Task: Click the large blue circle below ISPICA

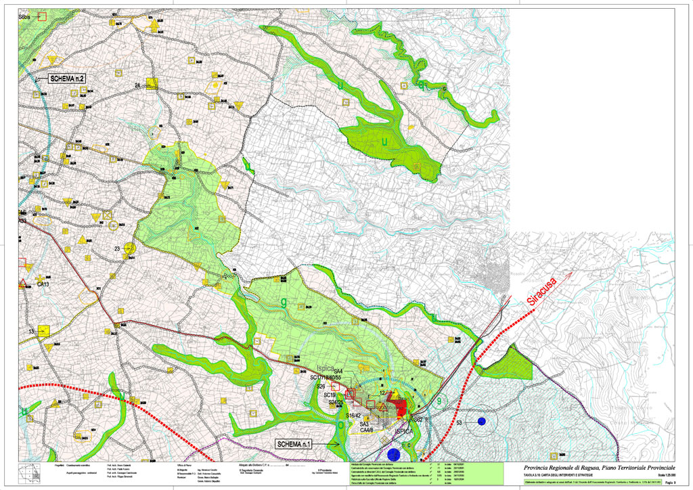Action: point(393,455)
